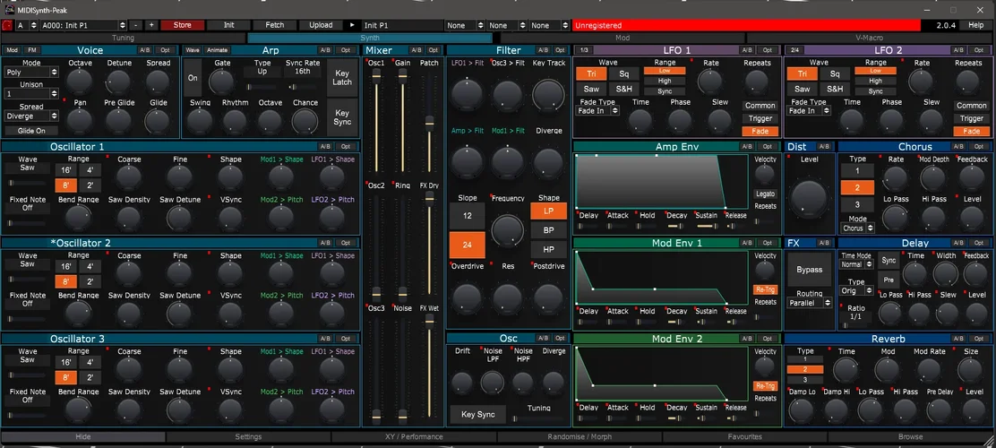Open FX Routing Parallel dropdown
Screen dimensions: 996x448
click(x=810, y=303)
